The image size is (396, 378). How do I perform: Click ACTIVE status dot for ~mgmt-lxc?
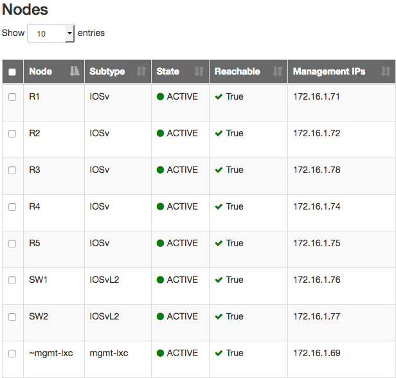(x=160, y=353)
